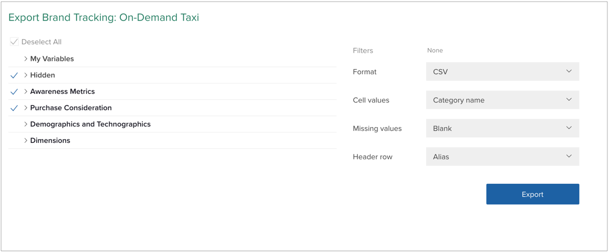Select the Dimensions folder label
The image size is (609, 252).
pyautogui.click(x=50, y=141)
